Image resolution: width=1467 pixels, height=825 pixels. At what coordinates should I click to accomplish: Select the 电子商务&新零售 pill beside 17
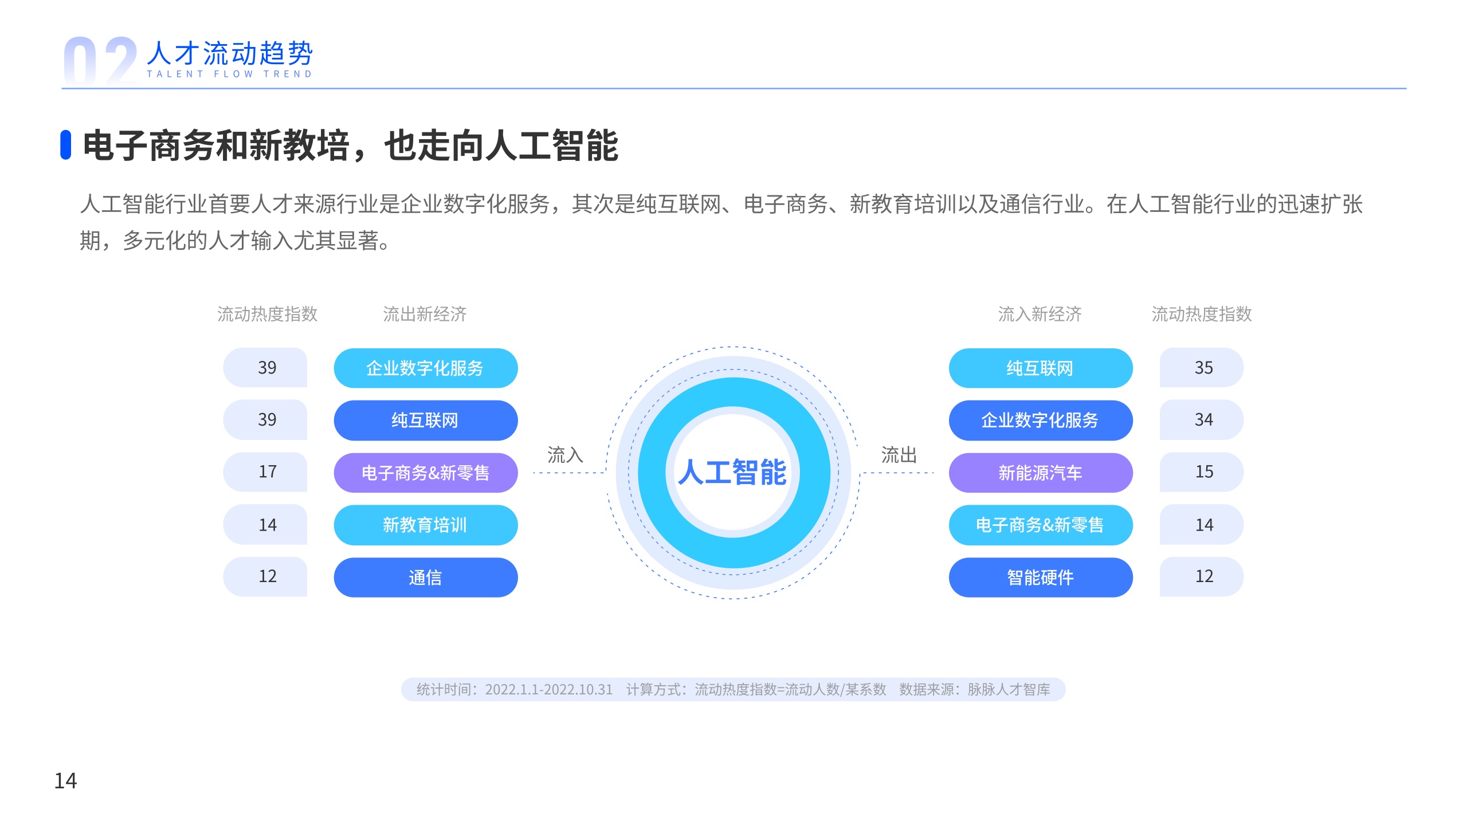coord(426,473)
